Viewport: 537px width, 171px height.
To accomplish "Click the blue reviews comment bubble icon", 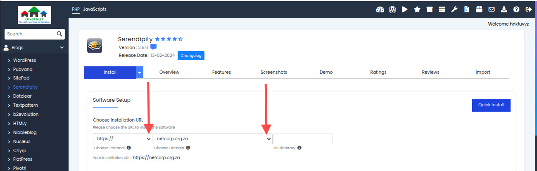I will coord(153,47).
